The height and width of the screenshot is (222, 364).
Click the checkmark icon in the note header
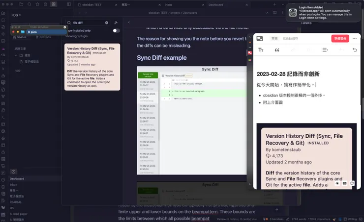(267, 12)
